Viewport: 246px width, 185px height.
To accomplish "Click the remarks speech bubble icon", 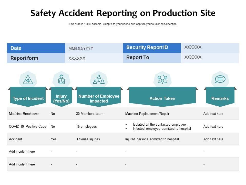I will click(220, 79).
